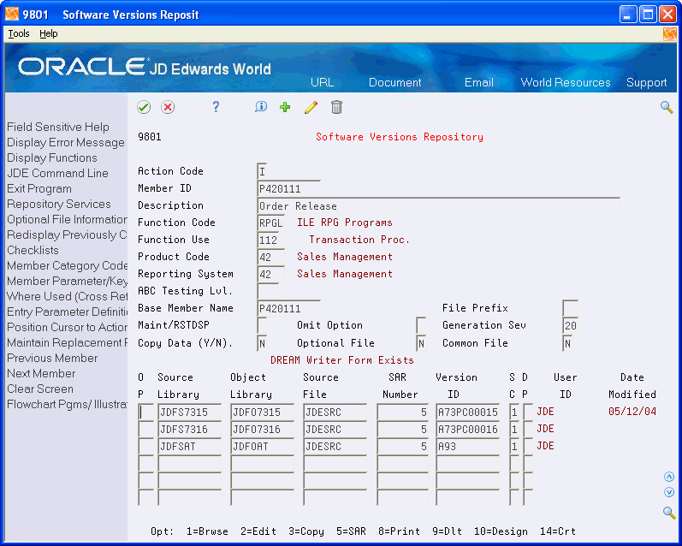Viewport: 682px width, 546px height.
Task: Click the Maint/RSTDSP field
Action: (x=262, y=325)
